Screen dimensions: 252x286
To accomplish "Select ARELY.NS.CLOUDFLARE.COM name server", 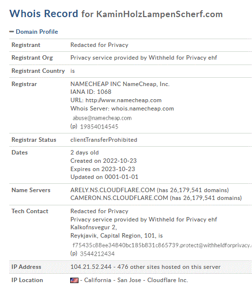I will coord(113,190).
